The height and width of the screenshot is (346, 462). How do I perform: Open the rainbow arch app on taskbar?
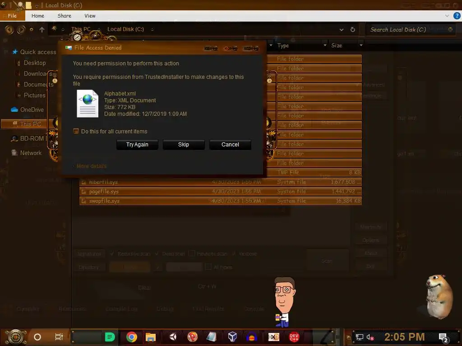252,337
